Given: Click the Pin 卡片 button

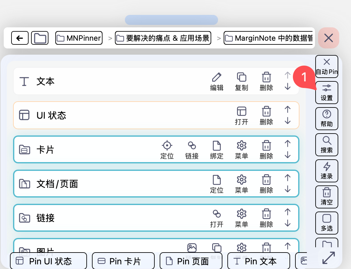Looking at the screenshot, I should tap(123, 261).
